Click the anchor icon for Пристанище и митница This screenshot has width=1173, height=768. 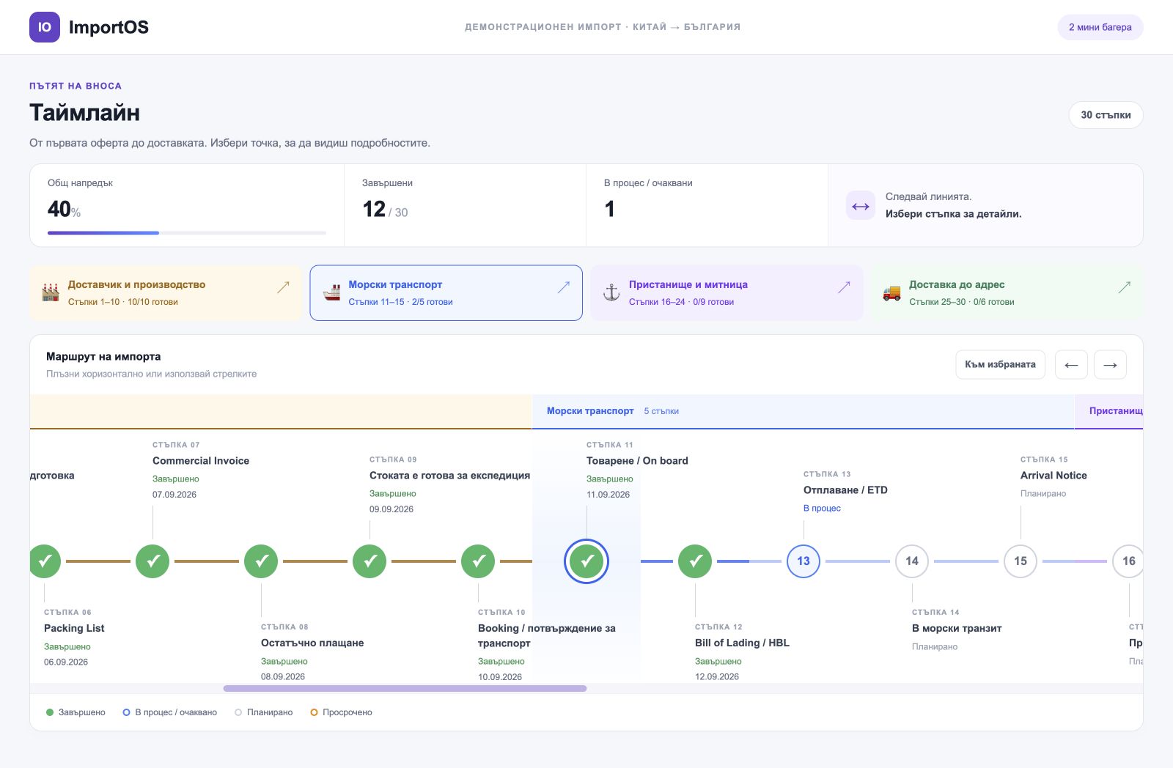tap(611, 292)
